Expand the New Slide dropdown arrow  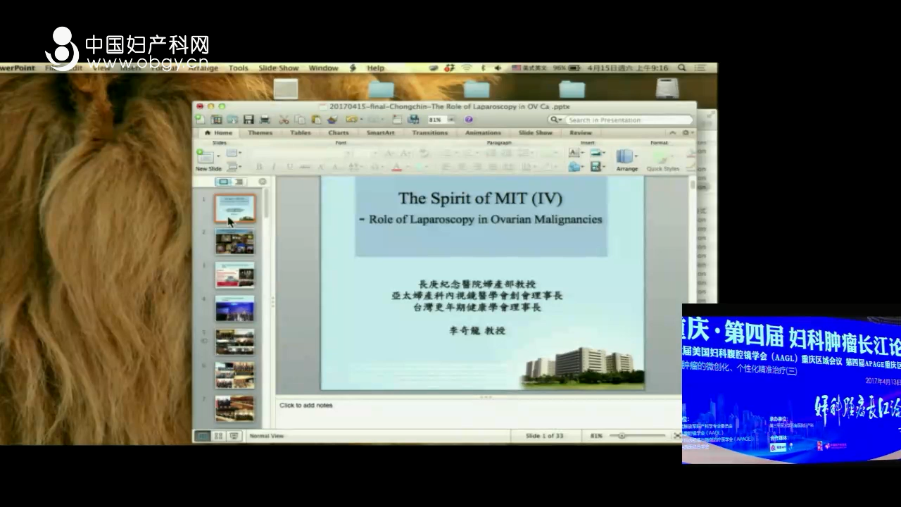219,156
